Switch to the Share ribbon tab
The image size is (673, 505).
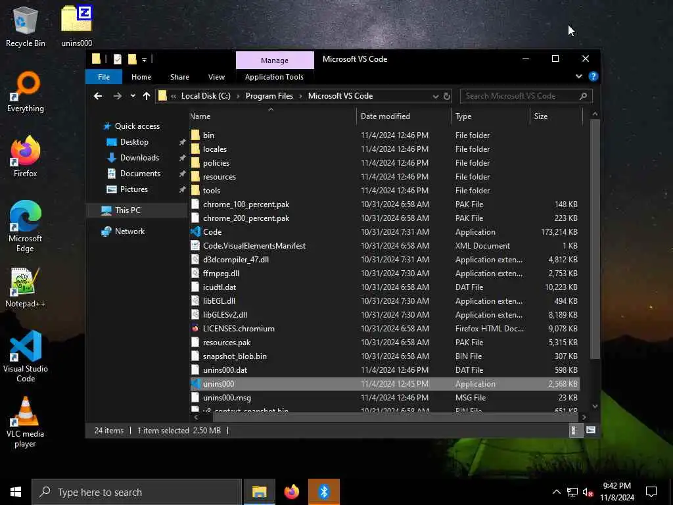pos(179,77)
